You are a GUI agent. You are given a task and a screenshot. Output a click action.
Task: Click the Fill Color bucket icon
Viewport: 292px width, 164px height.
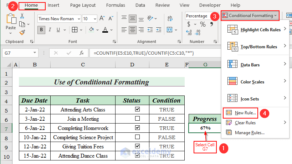click(x=91, y=30)
